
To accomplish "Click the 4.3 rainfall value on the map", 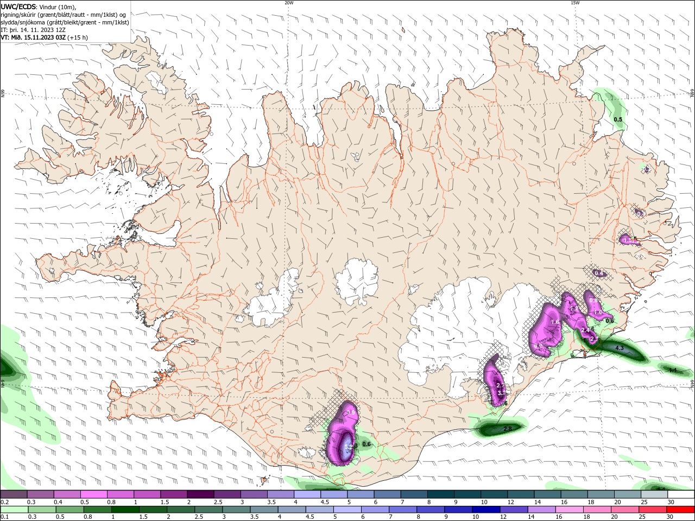I will pyautogui.click(x=619, y=347).
